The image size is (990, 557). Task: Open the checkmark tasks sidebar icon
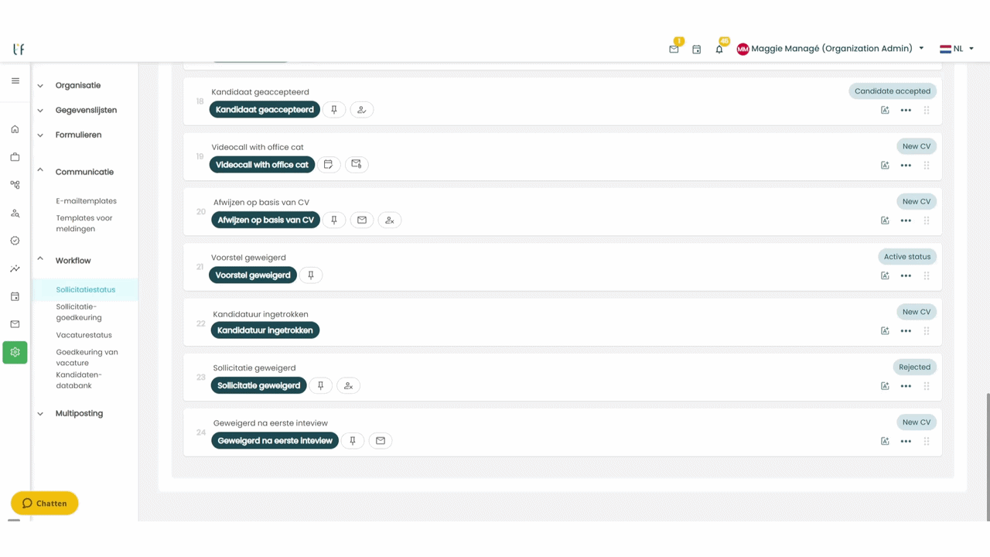coord(15,241)
